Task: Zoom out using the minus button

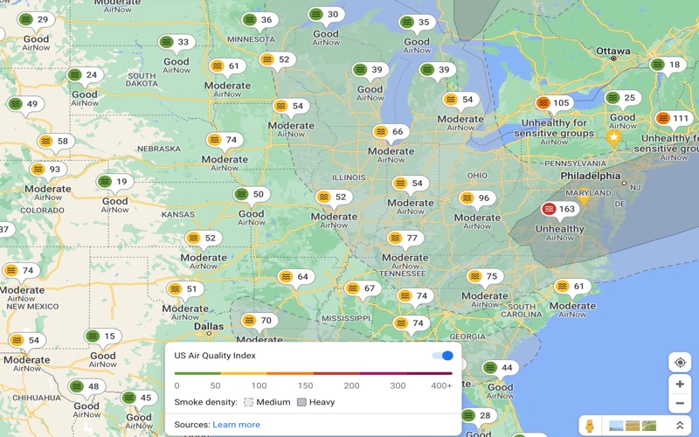Action: (680, 404)
